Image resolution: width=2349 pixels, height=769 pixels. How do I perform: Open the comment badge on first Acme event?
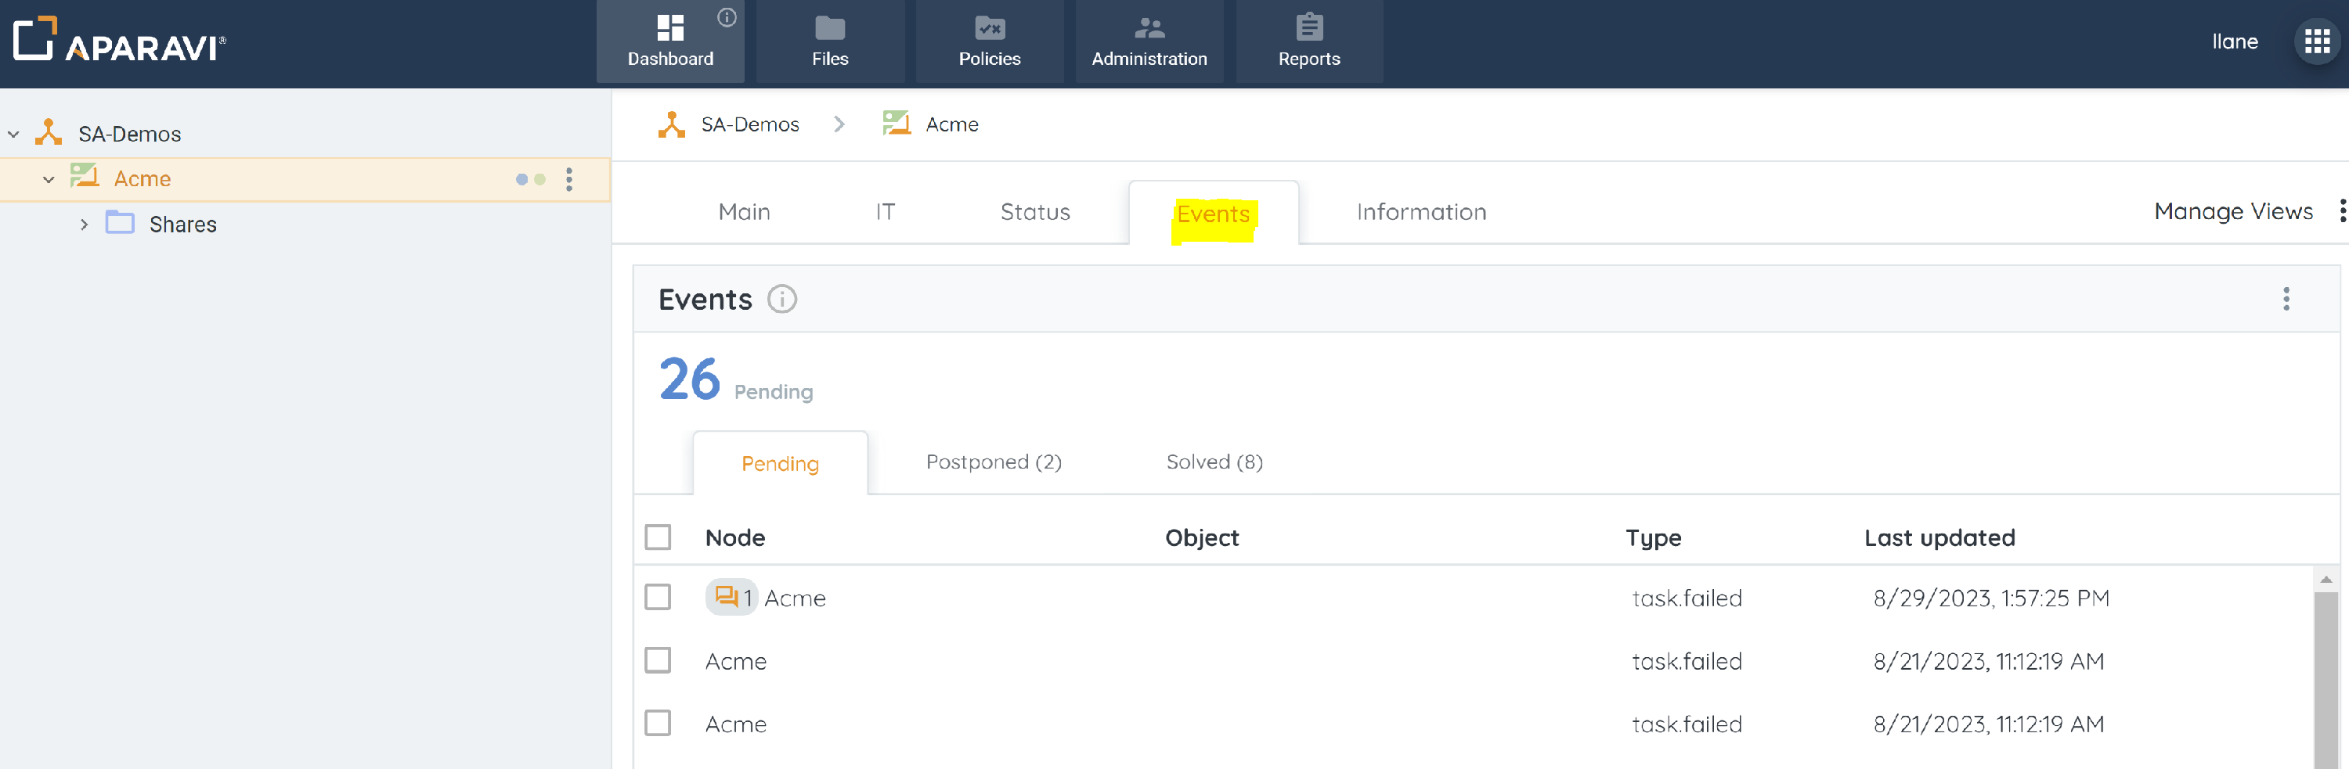[x=731, y=598]
